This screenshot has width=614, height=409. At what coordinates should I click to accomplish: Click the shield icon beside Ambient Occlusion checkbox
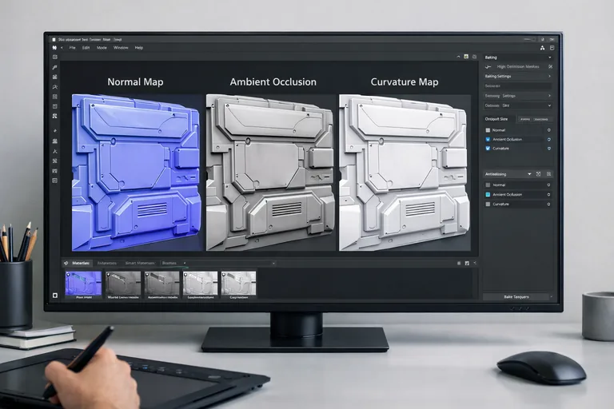point(548,139)
